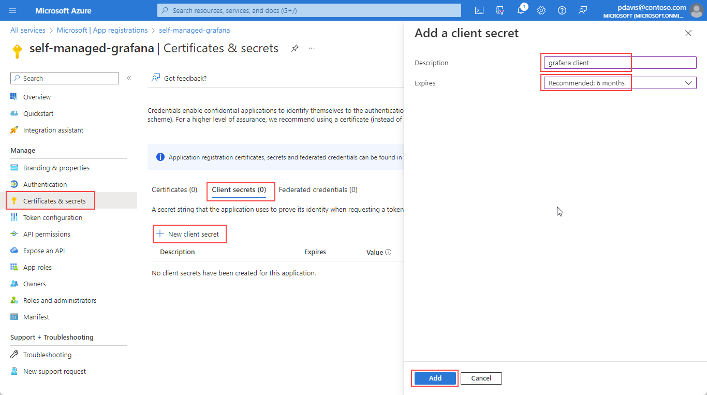This screenshot has height=395, width=707.
Task: Click the Manifest icon in sidebar
Action: tap(14, 317)
